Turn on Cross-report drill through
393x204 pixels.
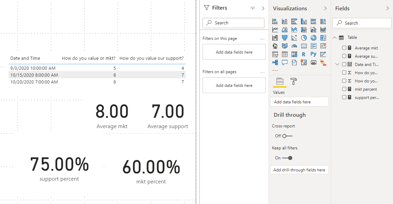pos(287,136)
